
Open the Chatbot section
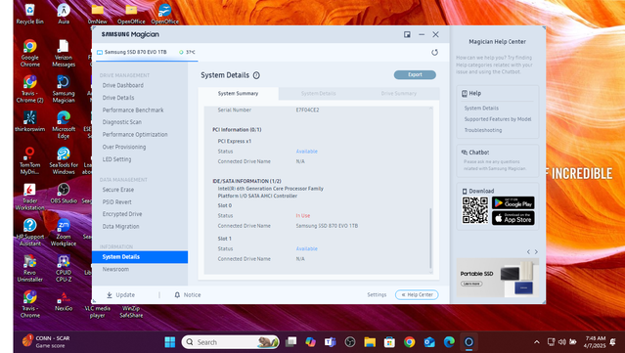coord(498,161)
